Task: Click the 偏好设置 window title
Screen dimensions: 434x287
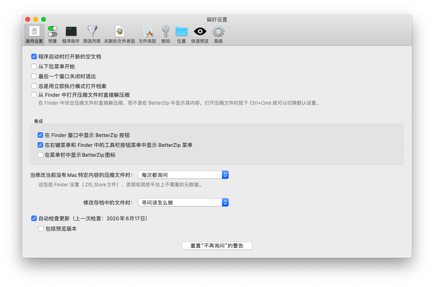Action: tap(217, 20)
